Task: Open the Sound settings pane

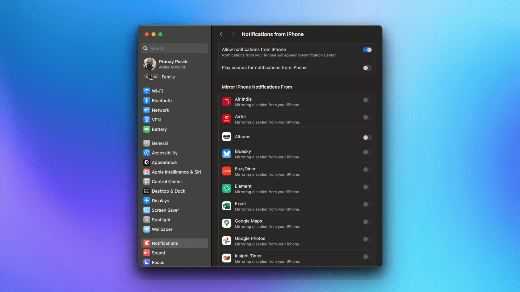Action: [158, 253]
